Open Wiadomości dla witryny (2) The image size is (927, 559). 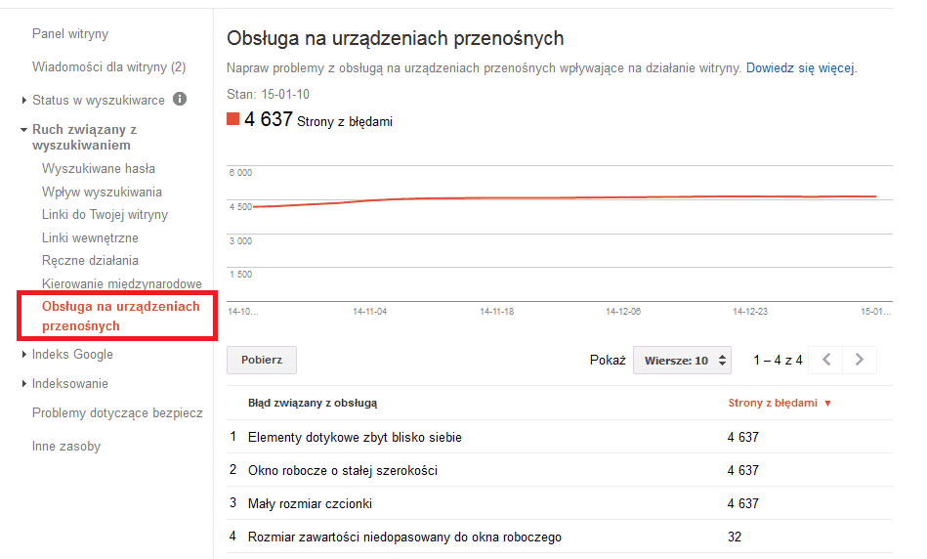(108, 67)
